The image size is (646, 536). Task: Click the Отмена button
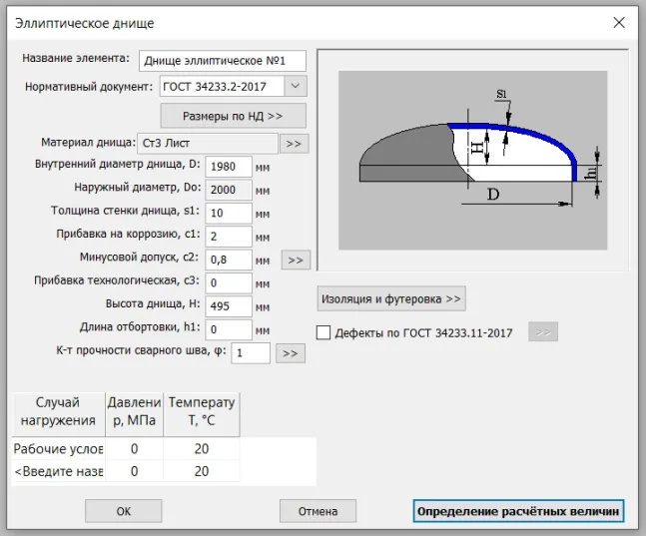pos(318,511)
